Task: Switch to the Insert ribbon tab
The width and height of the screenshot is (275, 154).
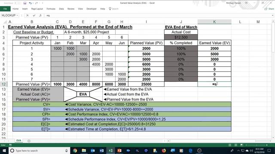Action: pos(25,9)
